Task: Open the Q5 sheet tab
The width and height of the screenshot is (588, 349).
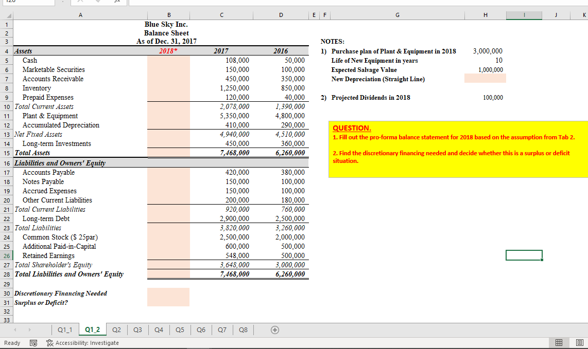Action: [180, 330]
